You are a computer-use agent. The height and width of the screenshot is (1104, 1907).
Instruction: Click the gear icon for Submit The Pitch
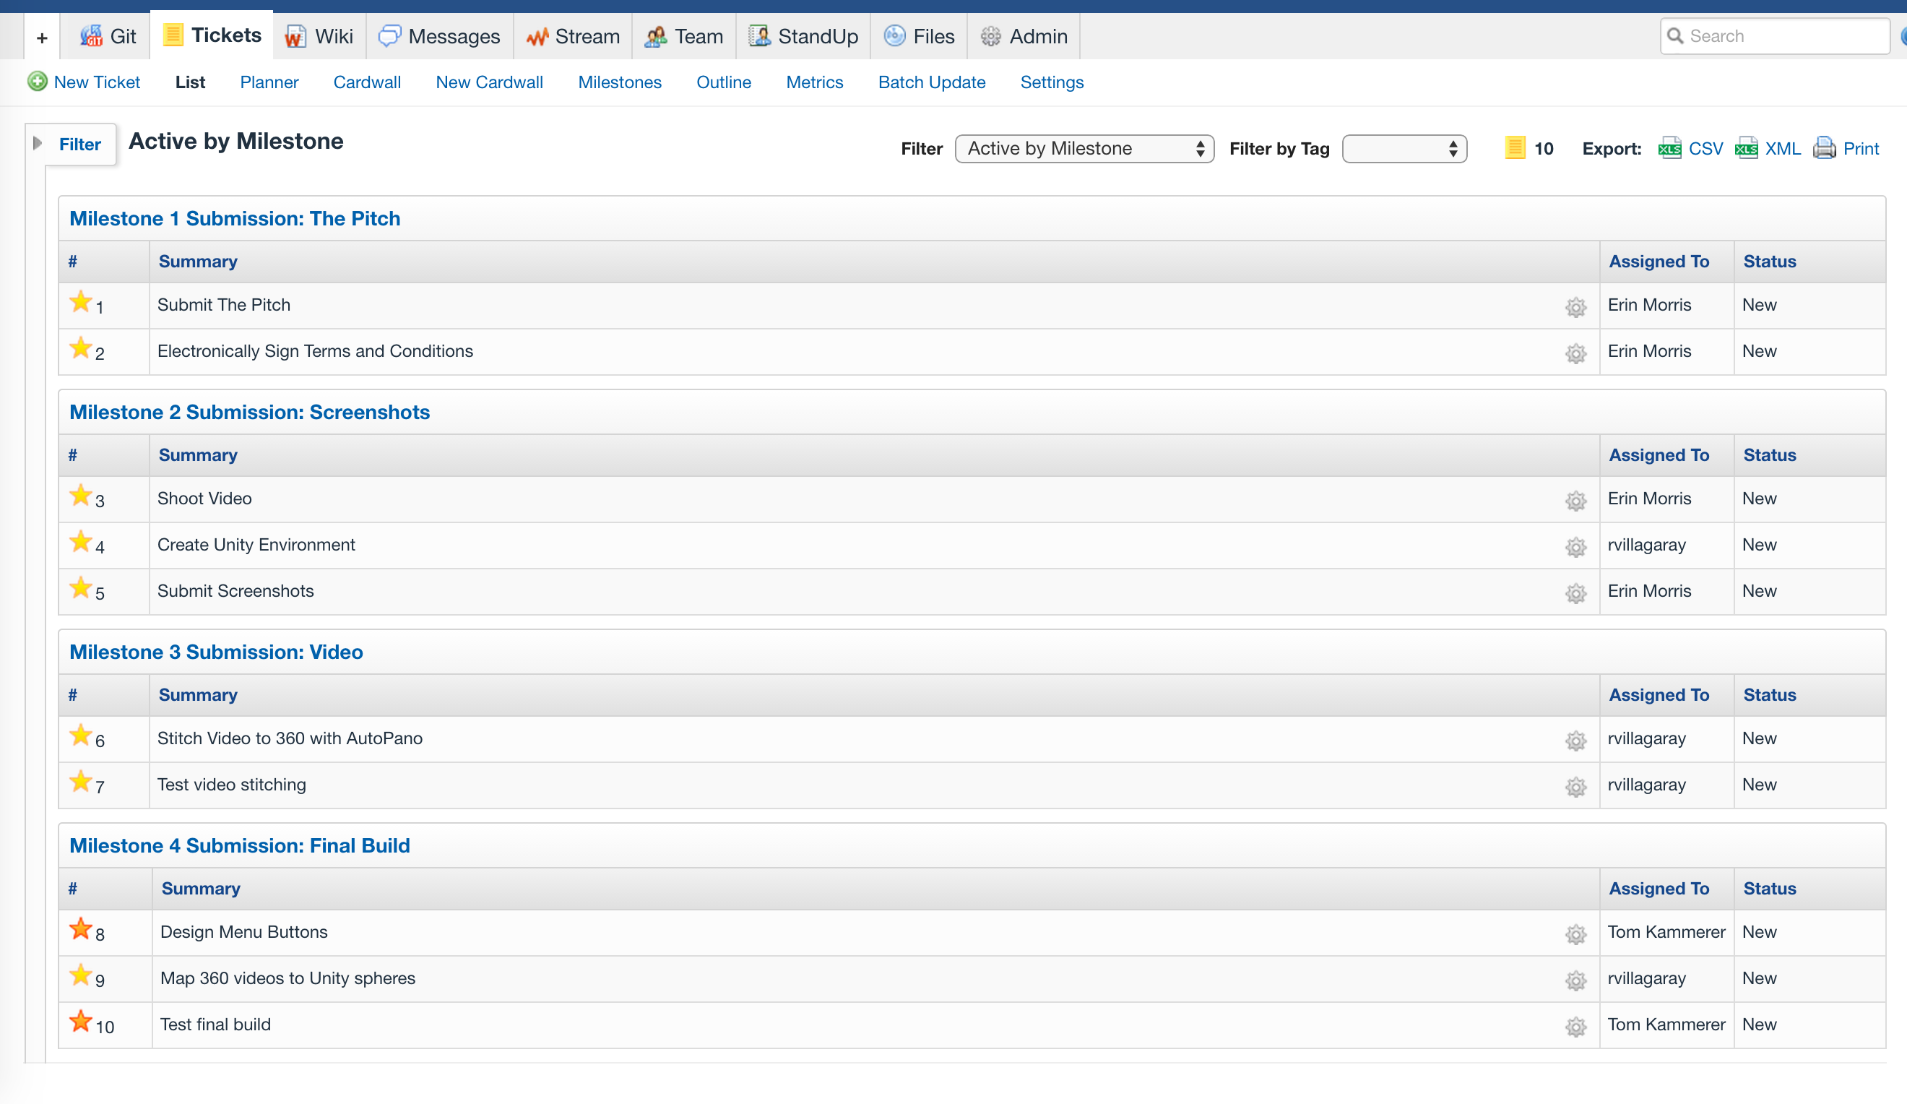tap(1575, 307)
